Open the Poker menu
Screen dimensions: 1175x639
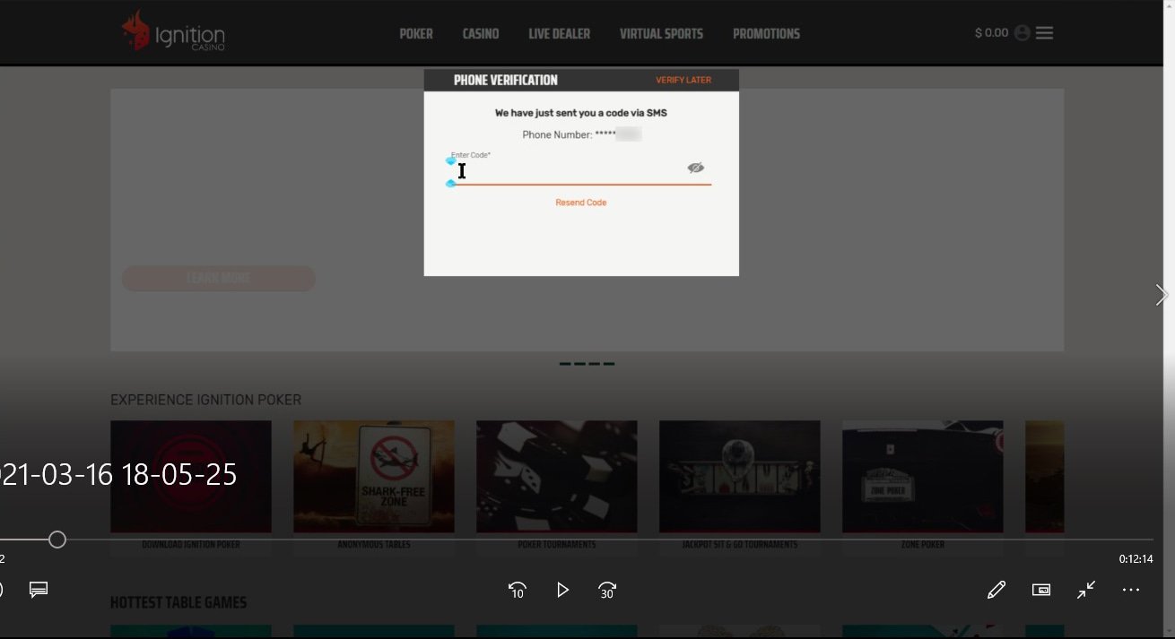[416, 34]
